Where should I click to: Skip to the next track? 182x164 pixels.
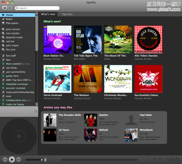click(x=19, y=160)
